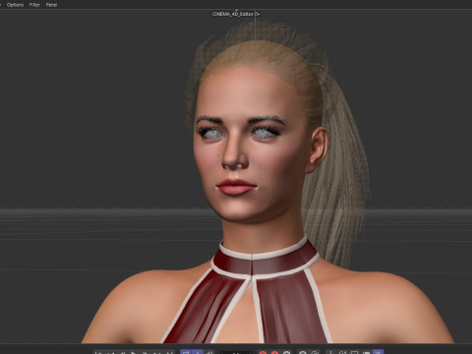Image resolution: width=472 pixels, height=354 pixels.
Task: Open the Options menu in viewport
Action: click(15, 5)
